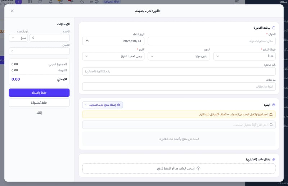This screenshot has width=288, height=186.
Task: Click the clipboard icon beside بيانات الفاتورة
Action: pos(274,28)
